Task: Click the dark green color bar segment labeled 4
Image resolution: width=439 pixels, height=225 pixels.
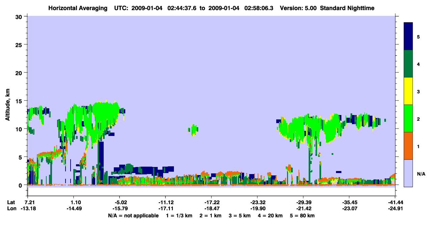Action: click(408, 64)
